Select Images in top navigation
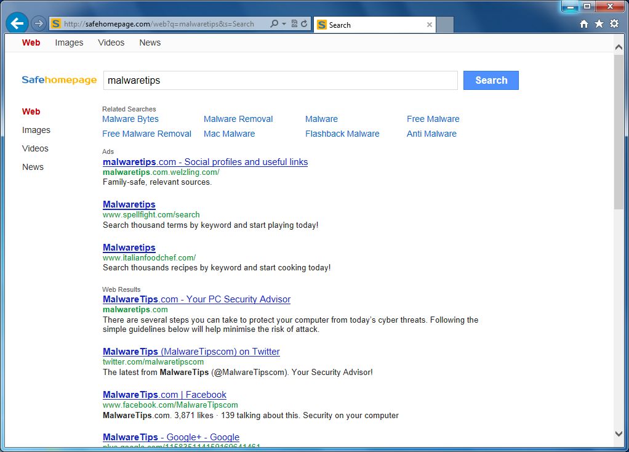The height and width of the screenshot is (452, 629). [x=69, y=42]
